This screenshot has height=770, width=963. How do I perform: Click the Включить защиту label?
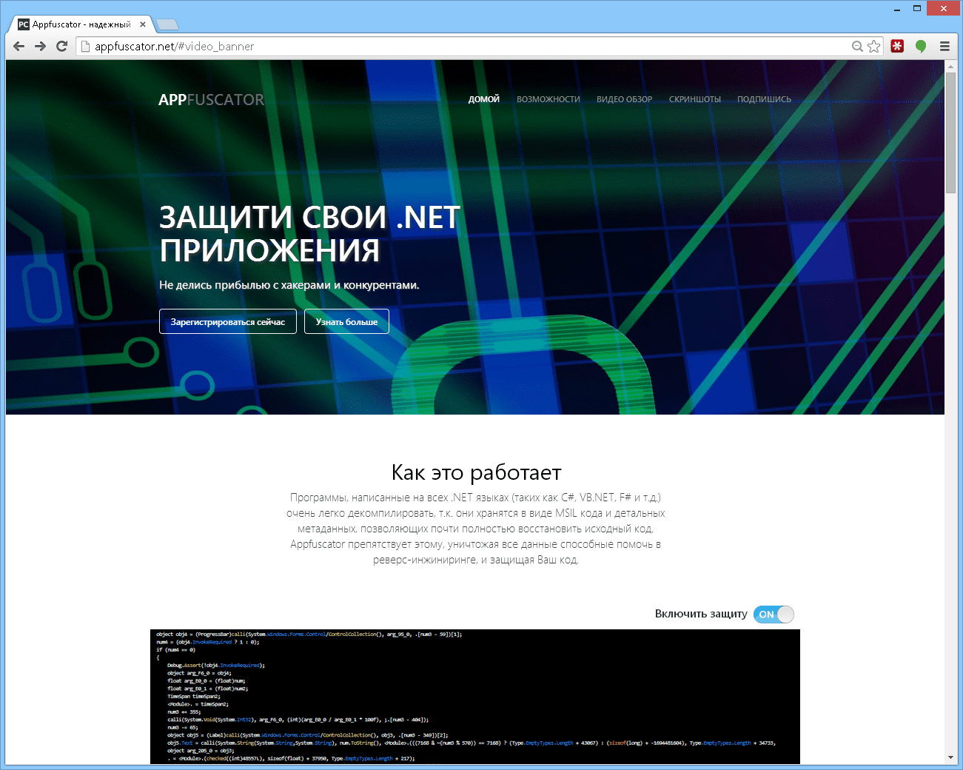(701, 614)
